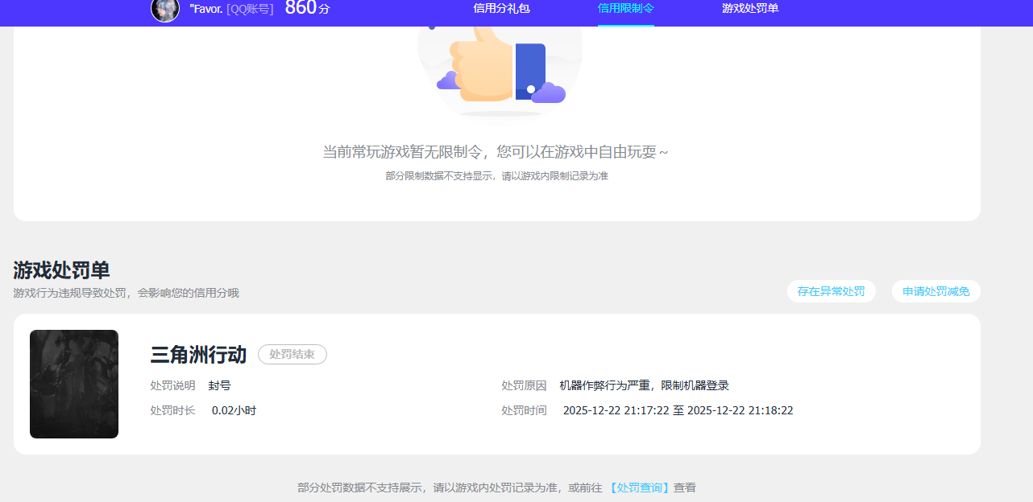Click the 部分限制数据不支持显示 note
The image size is (1033, 502).
click(x=496, y=175)
